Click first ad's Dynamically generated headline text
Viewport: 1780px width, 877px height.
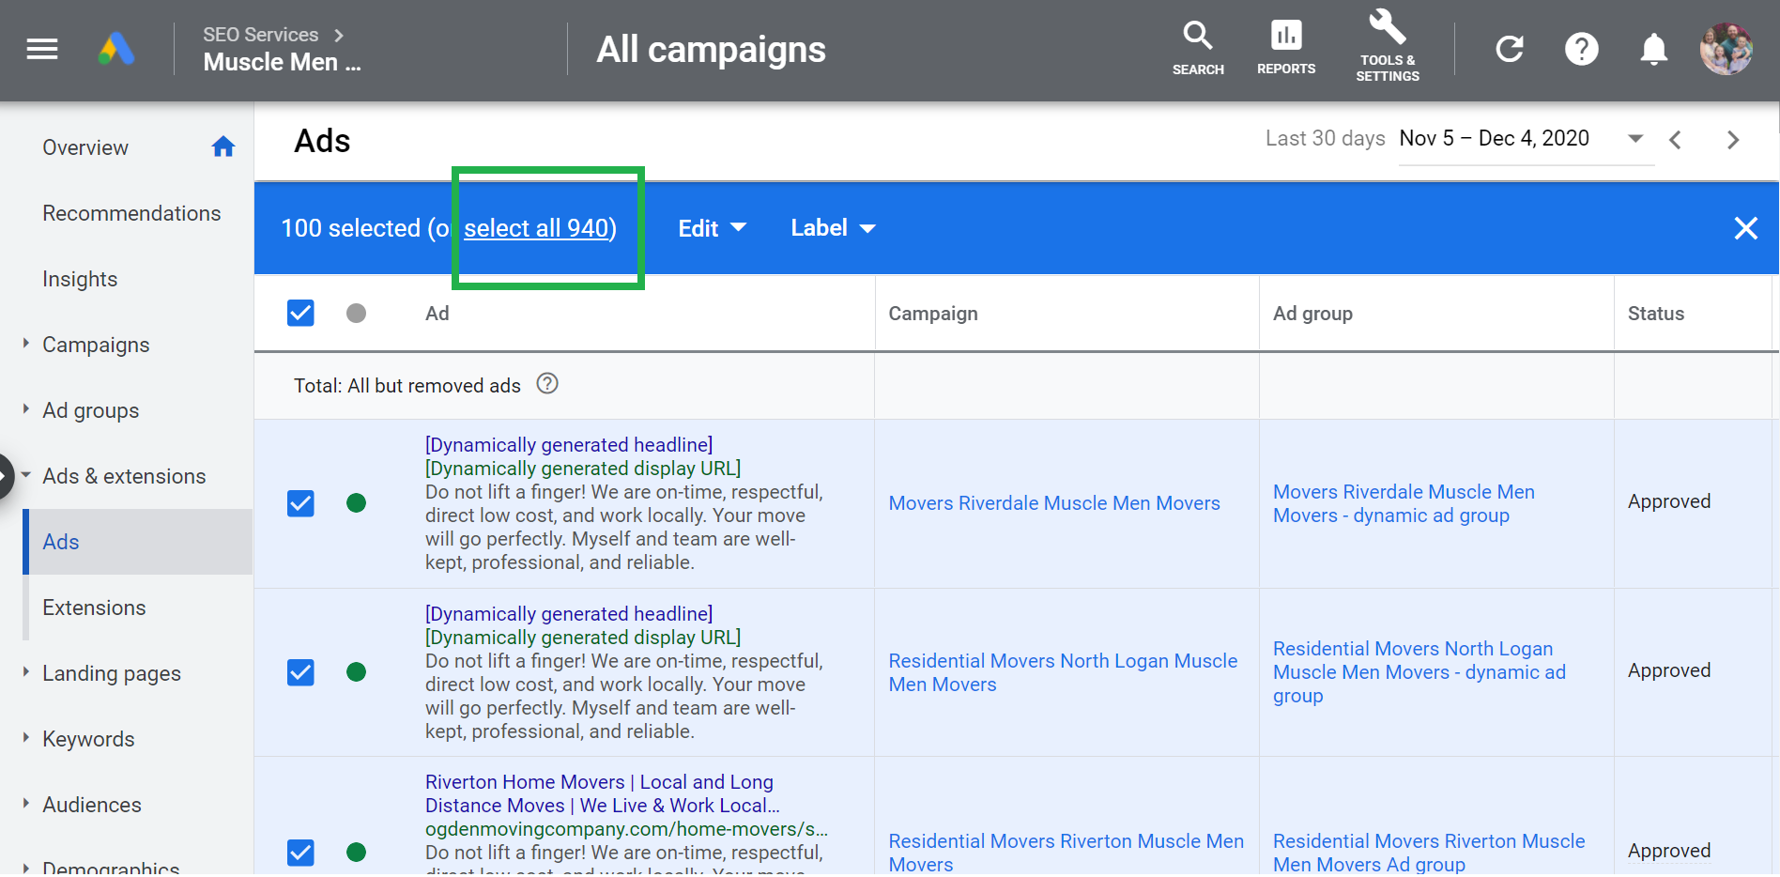(x=569, y=444)
